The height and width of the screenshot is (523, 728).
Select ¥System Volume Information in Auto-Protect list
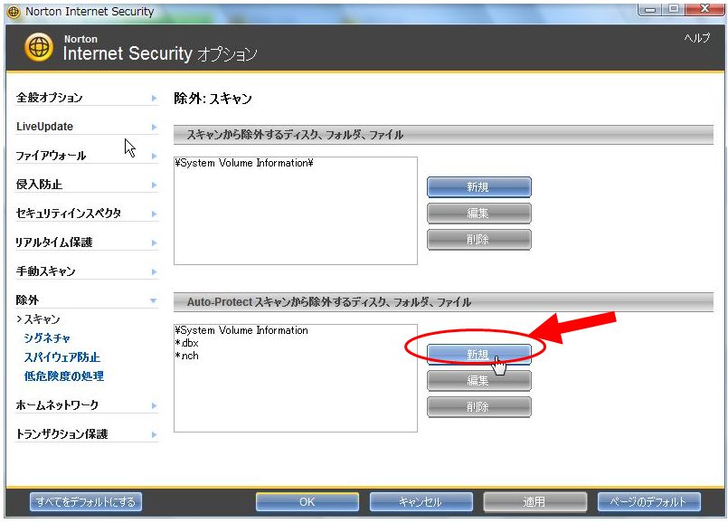click(x=241, y=330)
